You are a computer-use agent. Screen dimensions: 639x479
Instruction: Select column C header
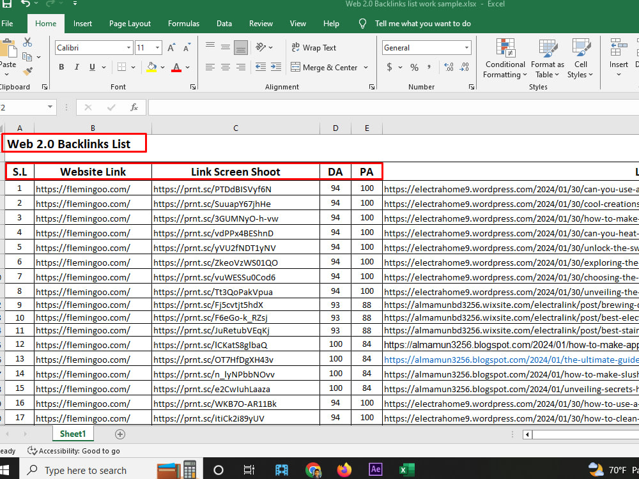pyautogui.click(x=236, y=128)
